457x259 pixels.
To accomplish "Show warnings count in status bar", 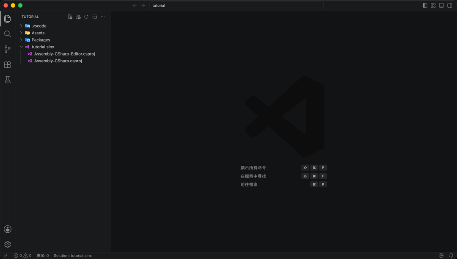I will (x=28, y=256).
